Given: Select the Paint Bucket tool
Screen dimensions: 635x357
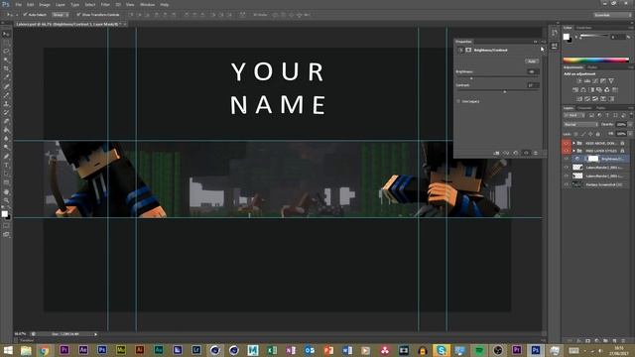Looking at the screenshot, I should (x=6, y=130).
